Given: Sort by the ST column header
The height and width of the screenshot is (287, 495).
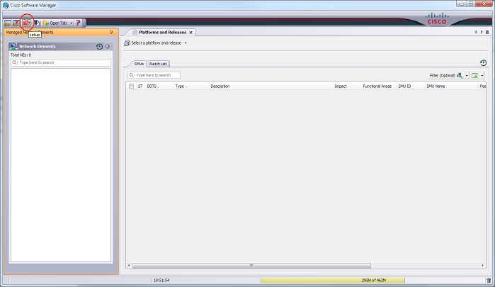Looking at the screenshot, I should (x=140, y=86).
